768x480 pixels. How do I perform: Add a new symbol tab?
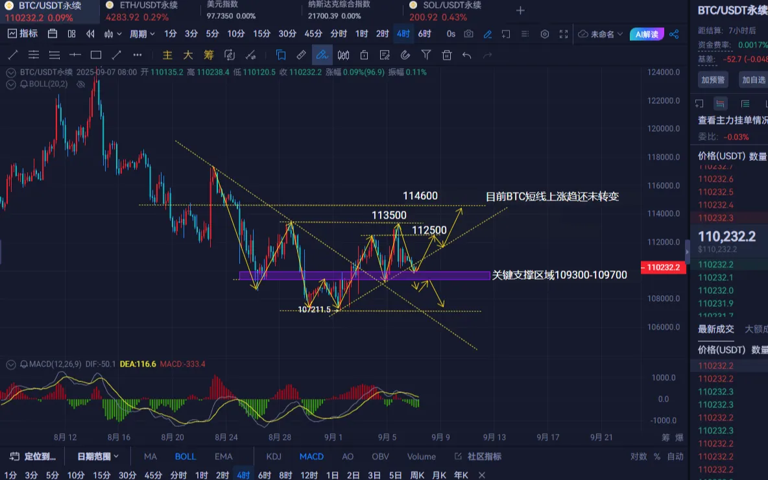tap(520, 10)
